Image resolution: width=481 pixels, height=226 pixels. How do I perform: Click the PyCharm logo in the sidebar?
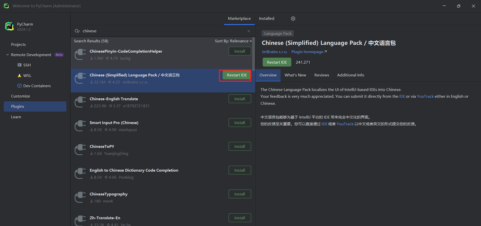point(10,26)
